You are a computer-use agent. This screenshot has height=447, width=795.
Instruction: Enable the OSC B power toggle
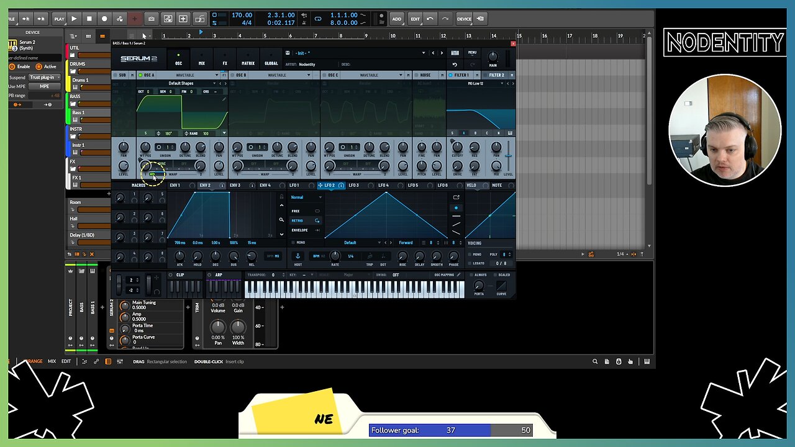[232, 75]
